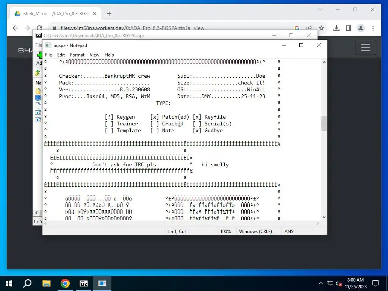This screenshot has height=291, width=388.
Task: Click the Notepad vertical scrollbar thumb
Action: [324, 123]
